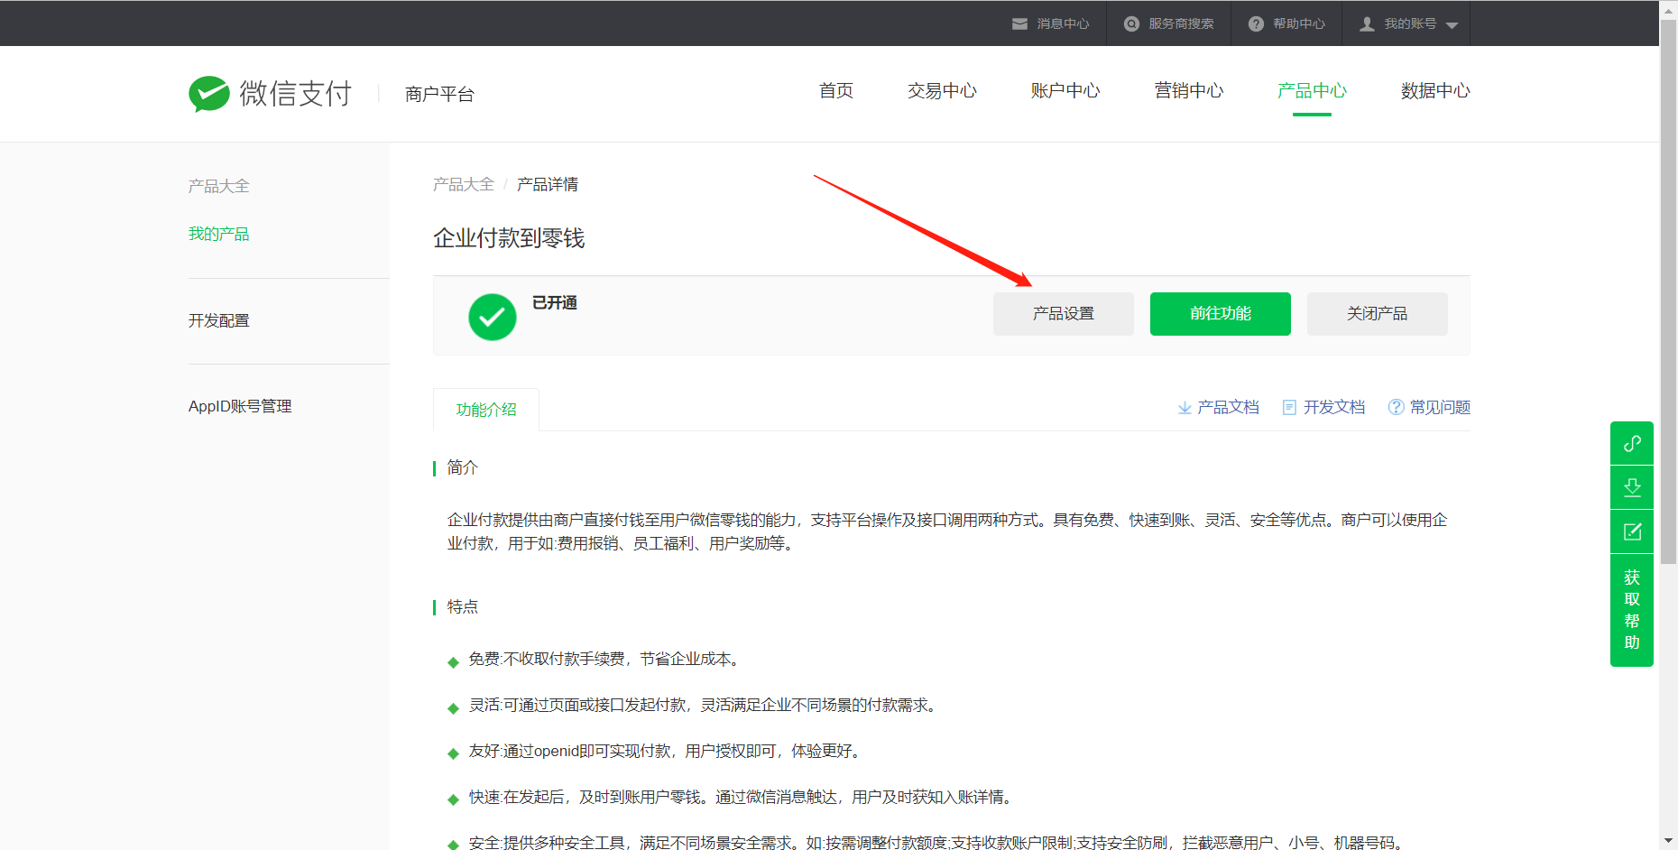Viewport: 1678px width, 850px height.
Task: Open the 首页 navigation tab
Action: pyautogui.click(x=836, y=90)
